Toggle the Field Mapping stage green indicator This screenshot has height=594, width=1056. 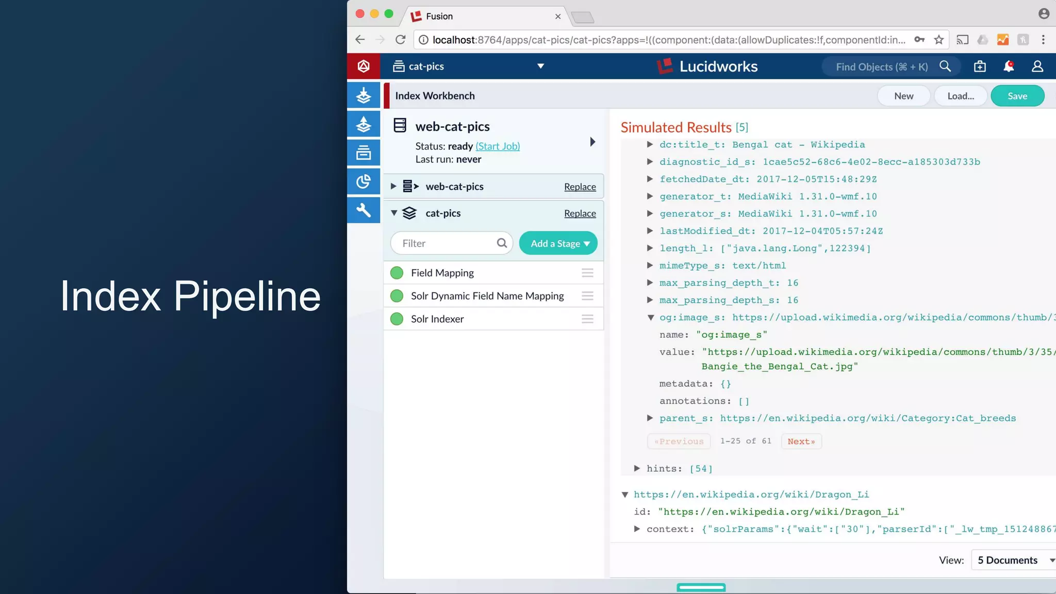pos(397,273)
